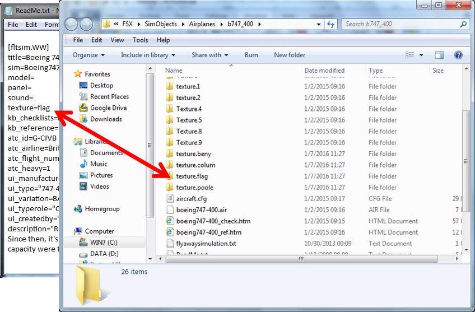Open the Explorer help icon
The height and width of the screenshot is (312, 475).
tap(458, 55)
